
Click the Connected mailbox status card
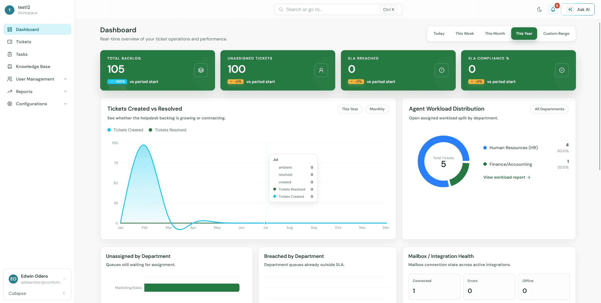(x=434, y=287)
